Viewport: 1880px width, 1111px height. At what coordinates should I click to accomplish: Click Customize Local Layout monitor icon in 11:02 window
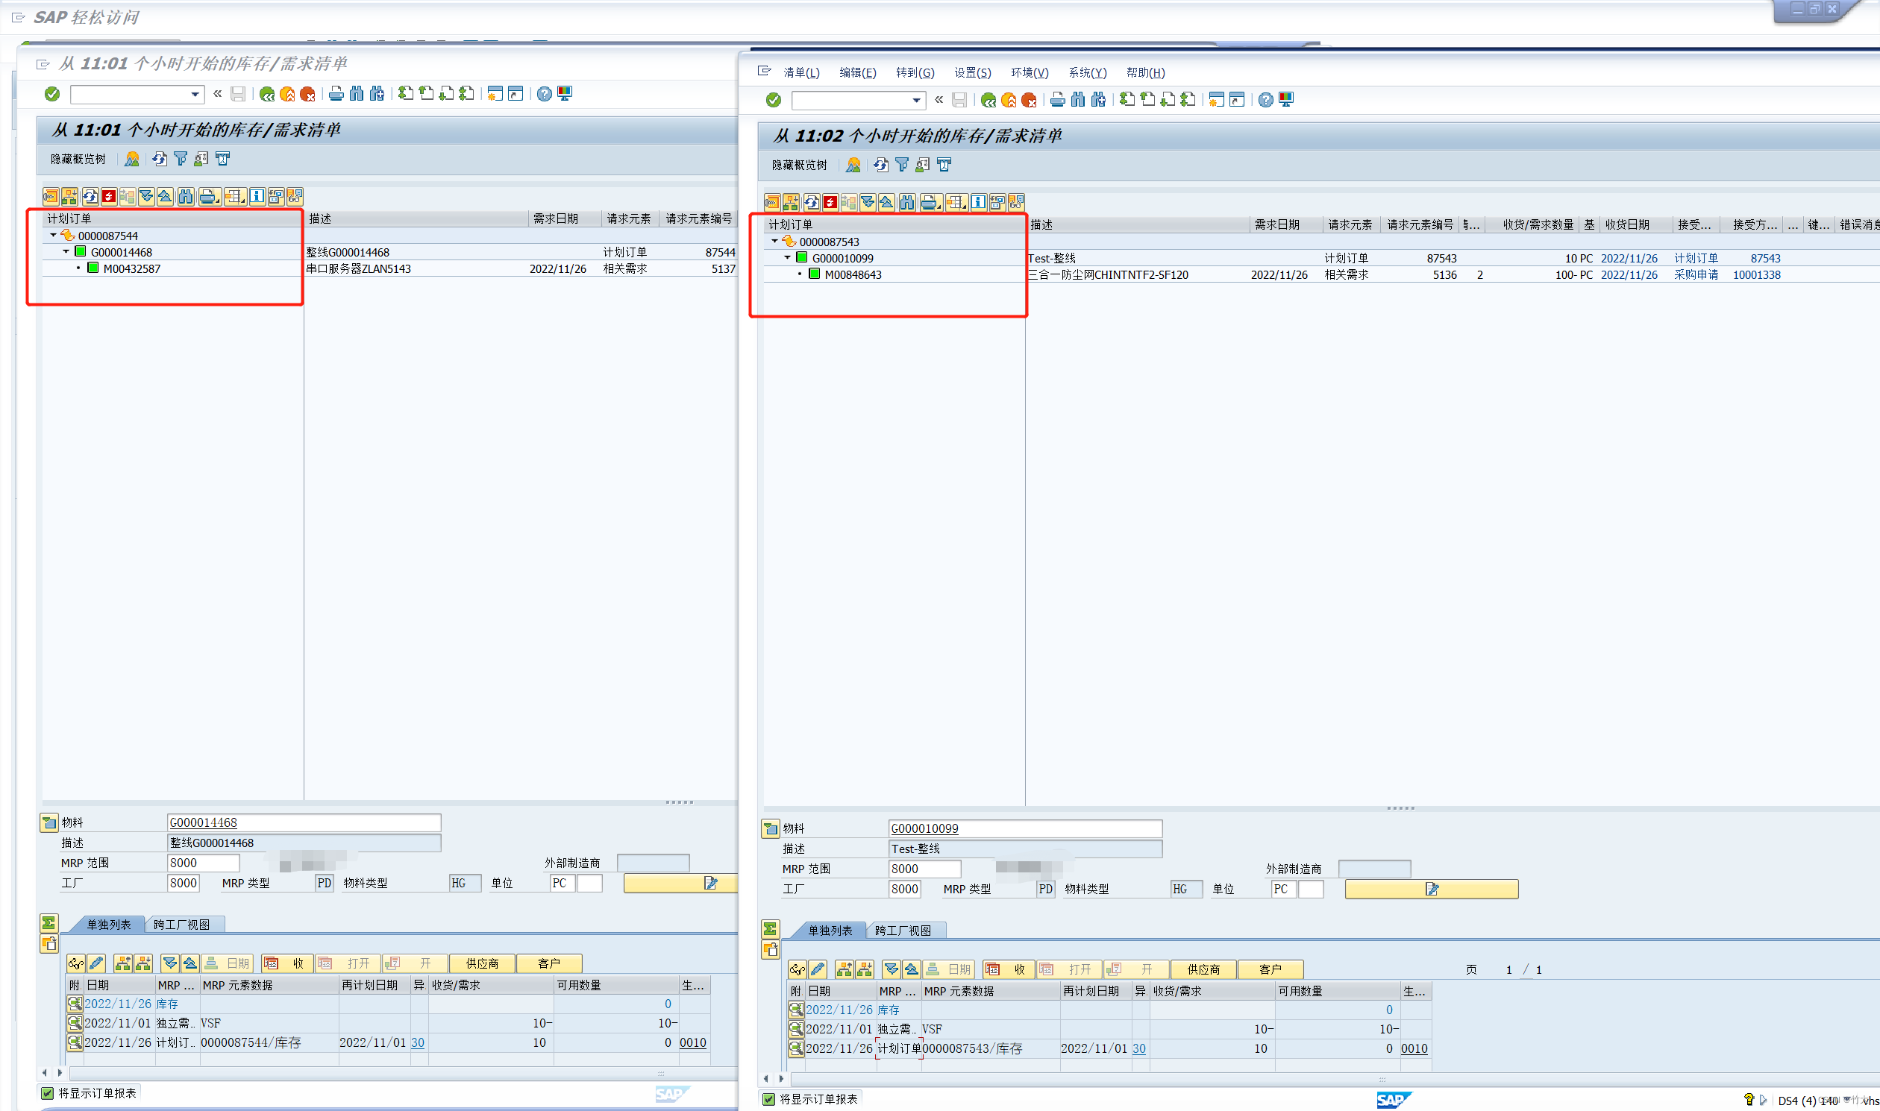point(1286,100)
